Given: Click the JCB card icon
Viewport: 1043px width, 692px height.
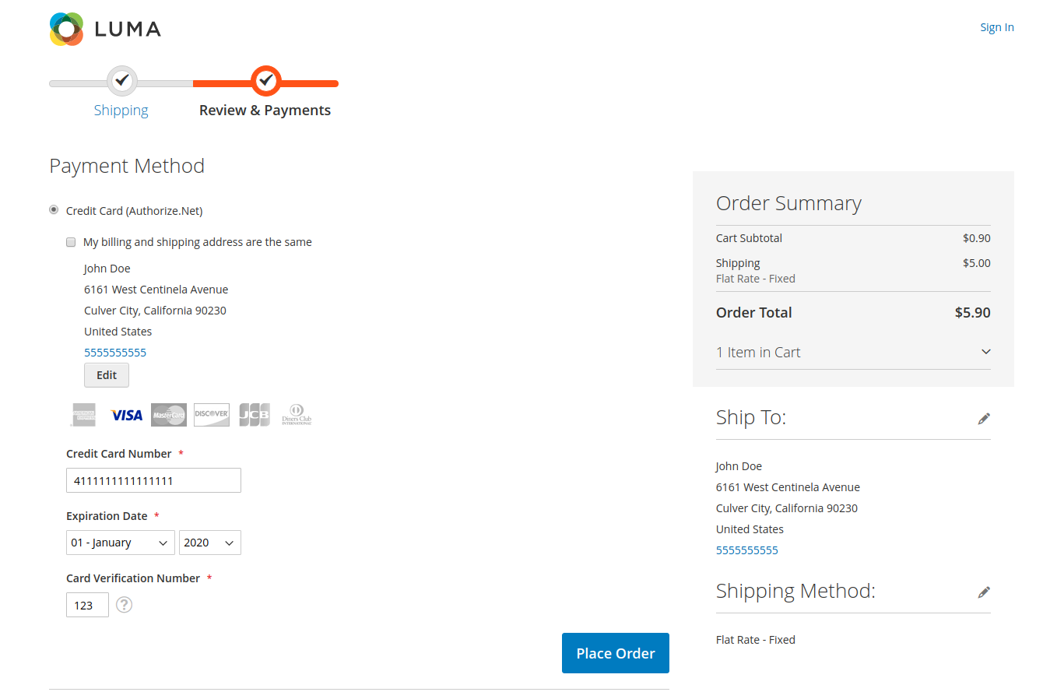Looking at the screenshot, I should (255, 414).
